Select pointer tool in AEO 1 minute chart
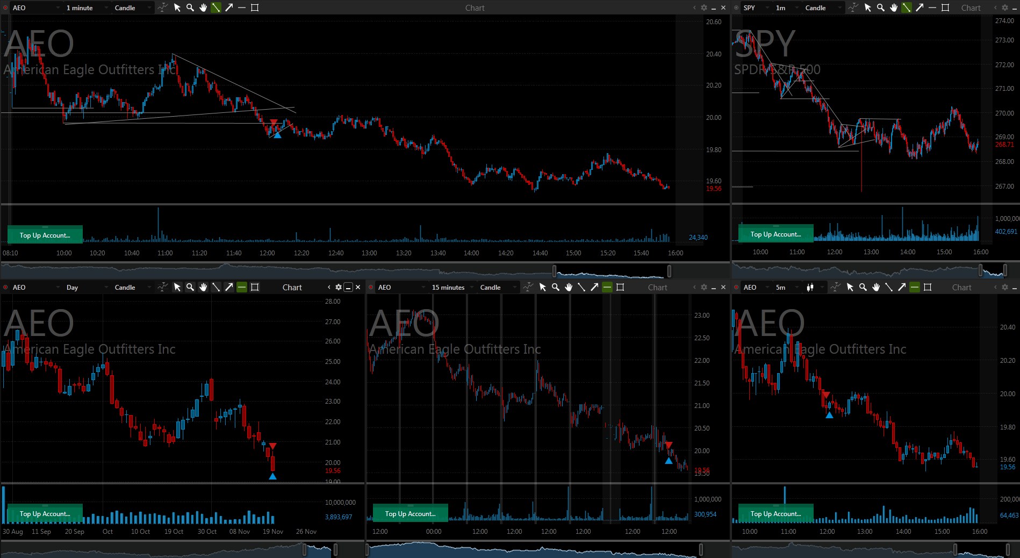 [x=177, y=8]
